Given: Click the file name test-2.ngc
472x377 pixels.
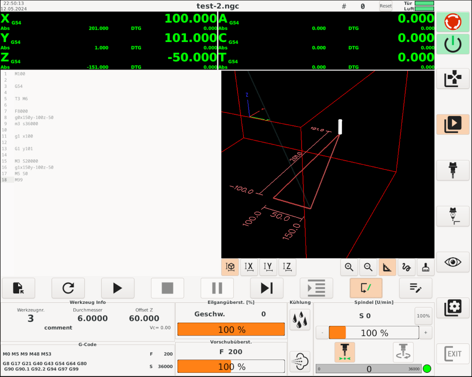Looking at the screenshot, I should pos(218,6).
